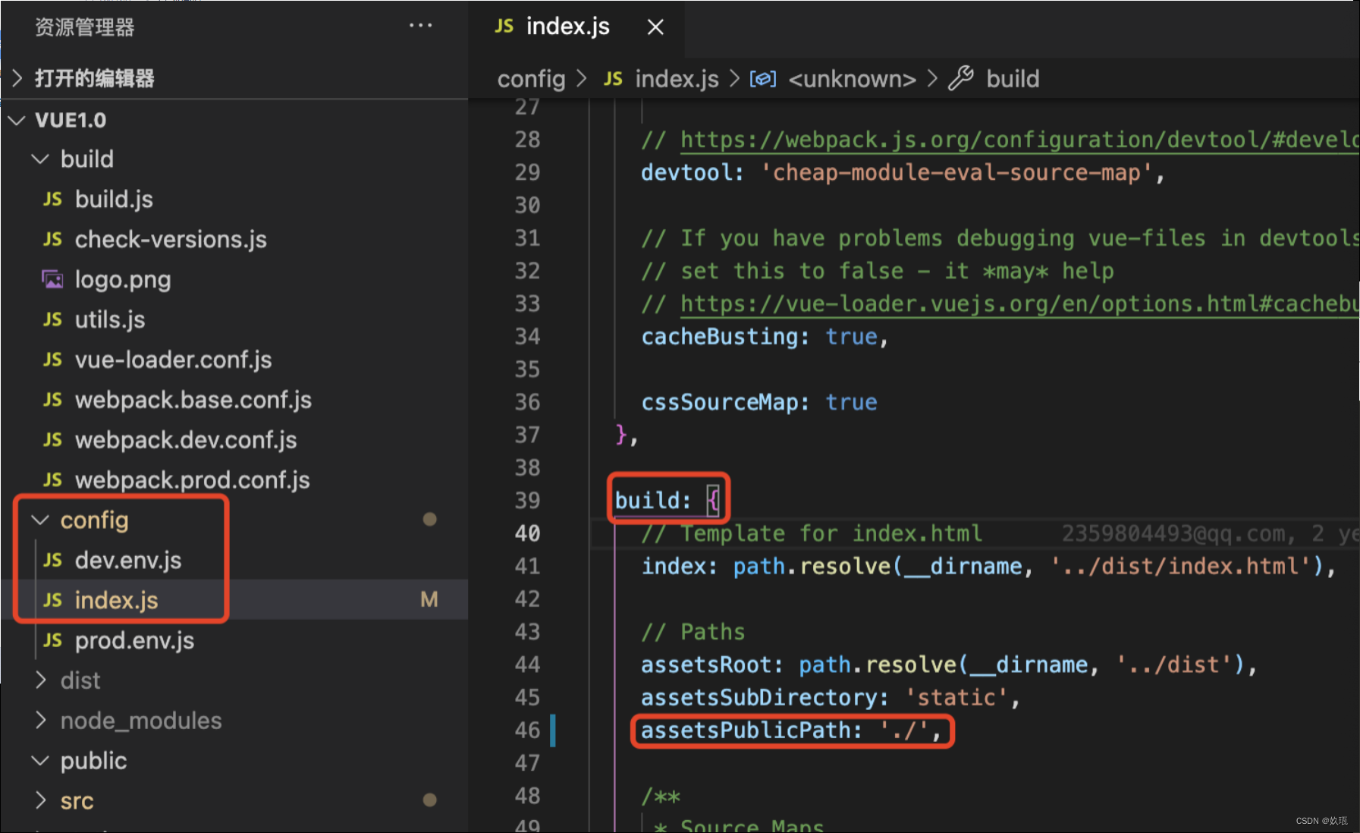Select index.js in the config folder
This screenshot has width=1360, height=833.
(x=116, y=601)
